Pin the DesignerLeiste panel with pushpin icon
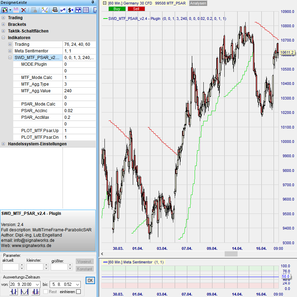The height and width of the screenshot is (297, 297). (93, 2)
